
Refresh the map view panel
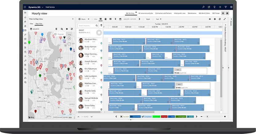tap(72, 29)
